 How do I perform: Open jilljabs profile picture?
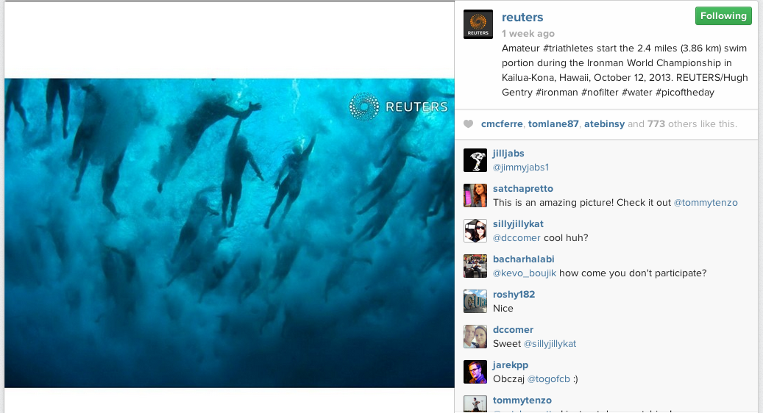tap(475, 160)
